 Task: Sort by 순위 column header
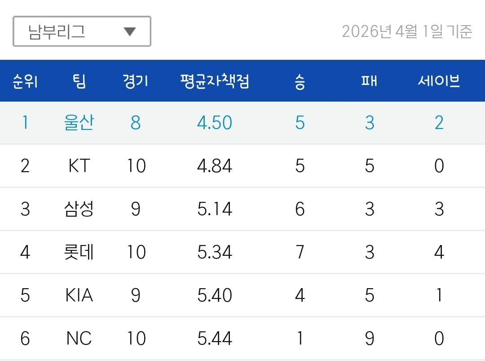25,81
